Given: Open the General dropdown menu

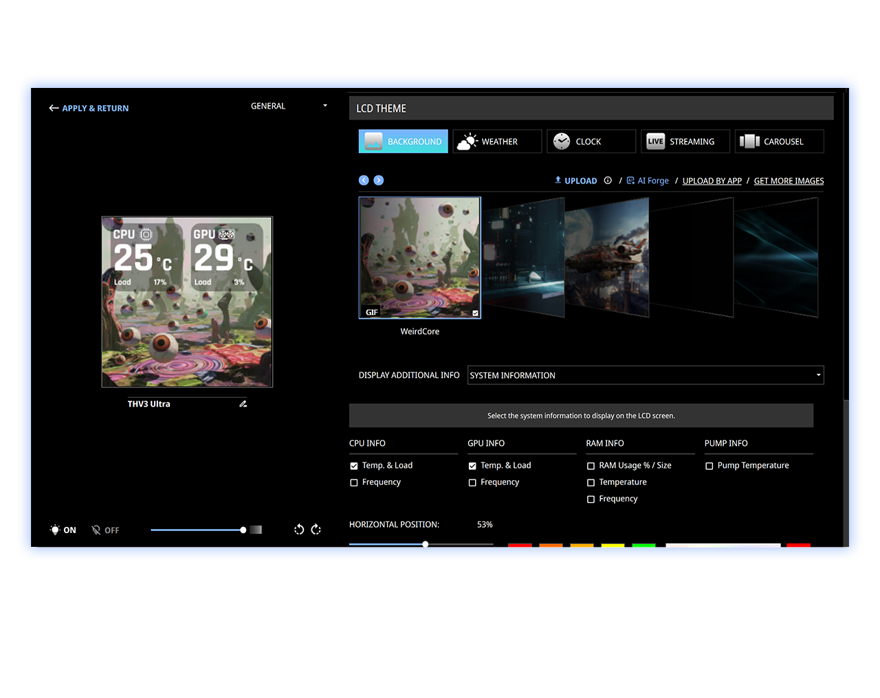Looking at the screenshot, I should 289,106.
